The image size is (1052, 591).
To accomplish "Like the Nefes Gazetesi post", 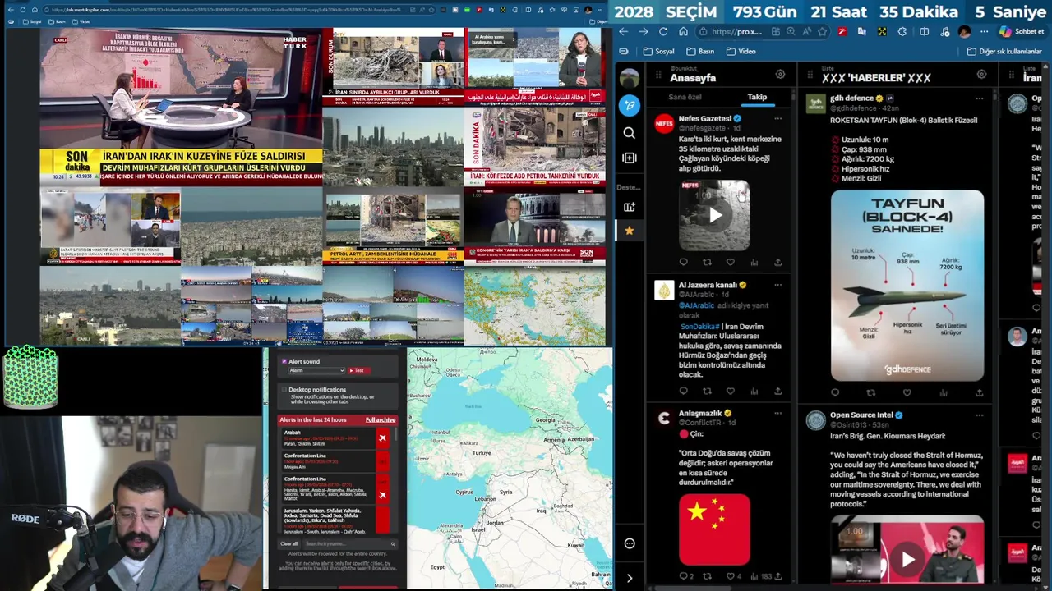I will pos(731,263).
